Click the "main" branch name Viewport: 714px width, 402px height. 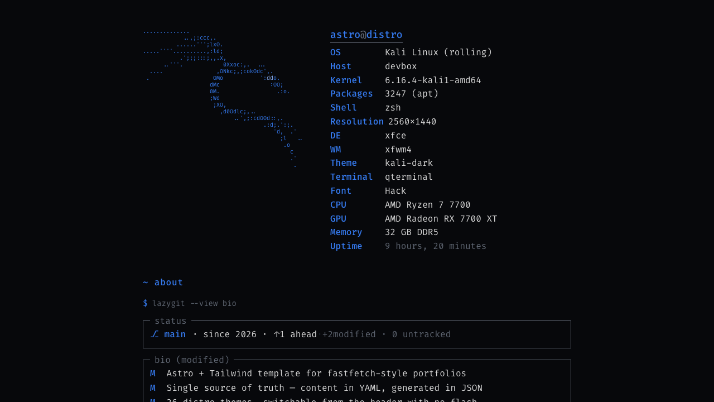pyautogui.click(x=175, y=334)
